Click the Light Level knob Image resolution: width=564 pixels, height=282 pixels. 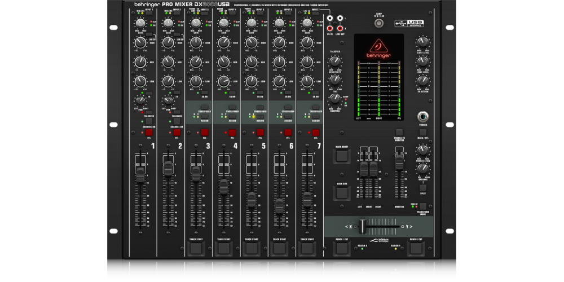coord(422,42)
